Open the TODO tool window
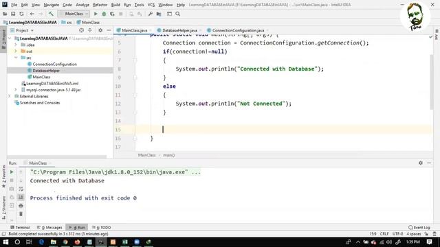 point(102,227)
